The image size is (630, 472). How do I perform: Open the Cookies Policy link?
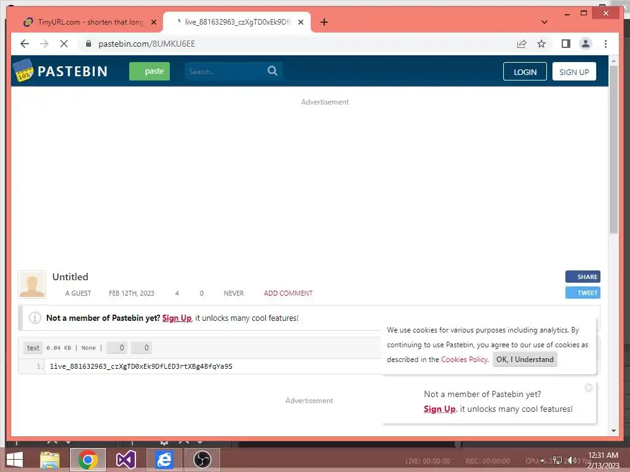464,359
